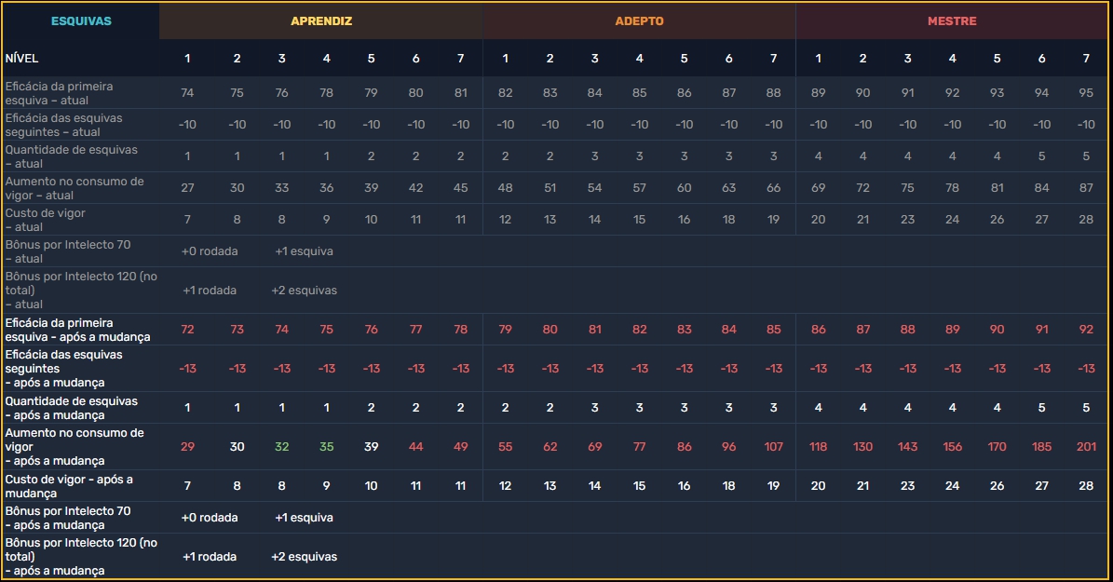Viewport: 1113px width, 582px height.
Task: Click the red value 29
Action: click(x=187, y=446)
